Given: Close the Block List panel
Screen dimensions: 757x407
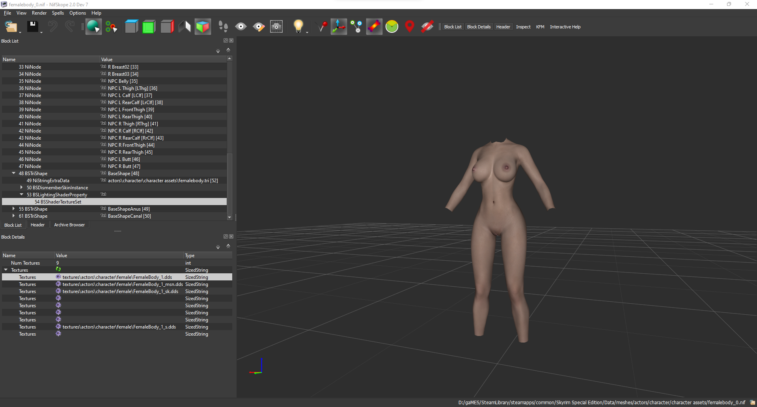Looking at the screenshot, I should pos(231,41).
